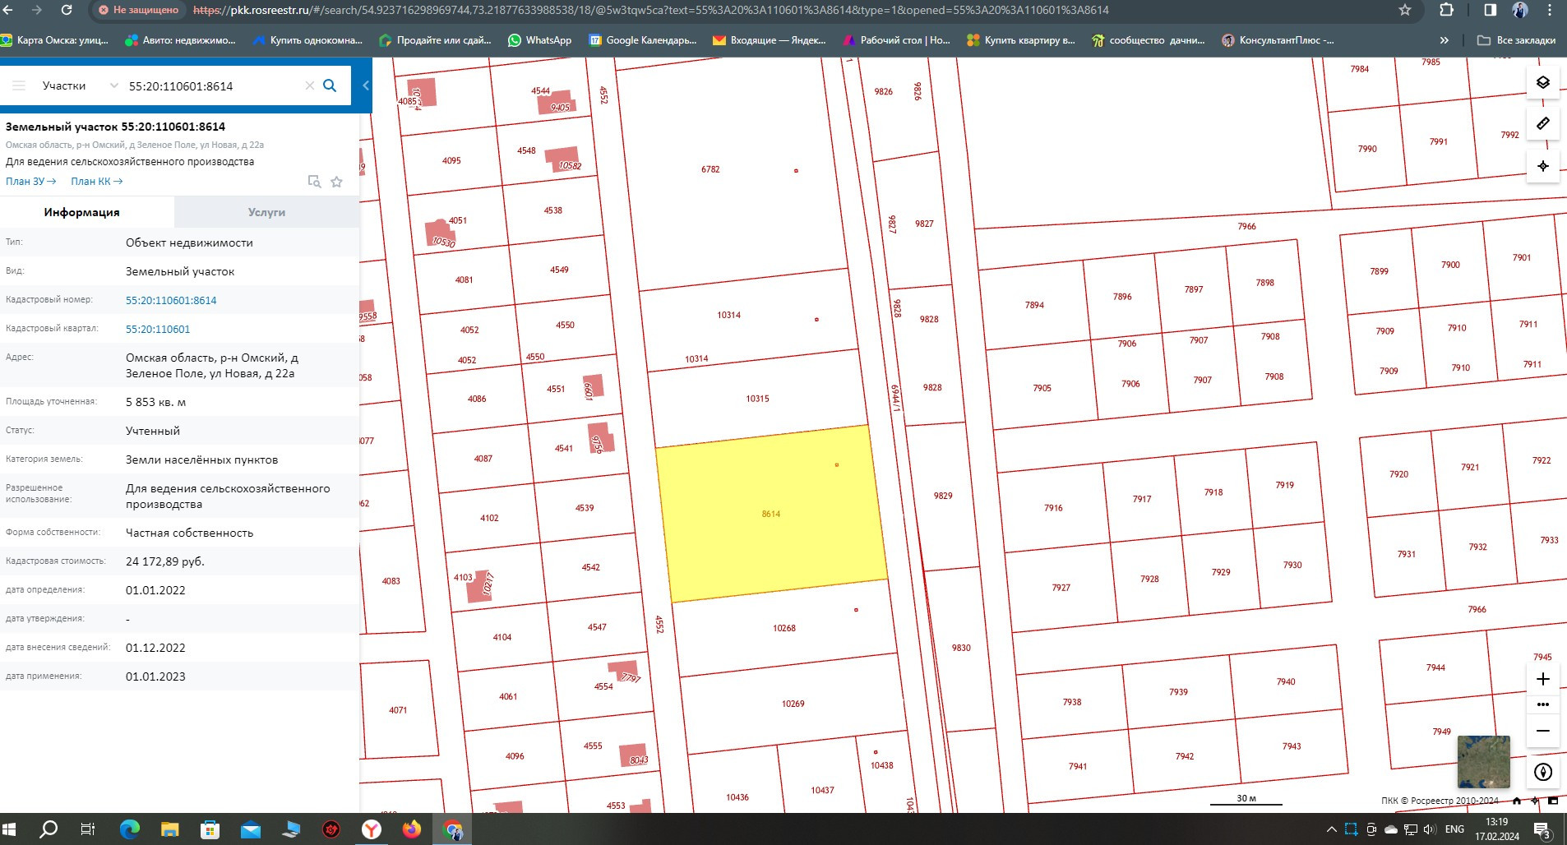Add parcel to favorites with star
Screen dimensions: 1567x845
336,182
